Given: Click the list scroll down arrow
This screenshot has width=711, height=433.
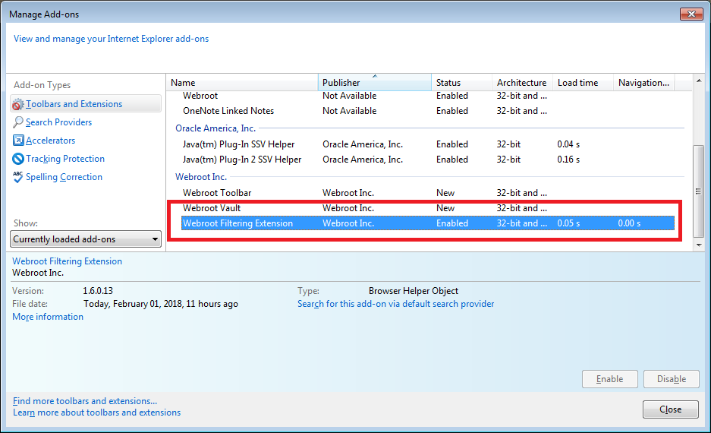Looking at the screenshot, I should pyautogui.click(x=699, y=245).
